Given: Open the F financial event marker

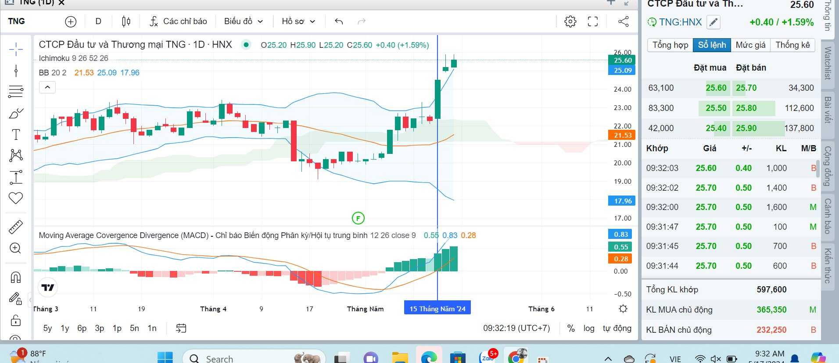Looking at the screenshot, I should point(358,218).
